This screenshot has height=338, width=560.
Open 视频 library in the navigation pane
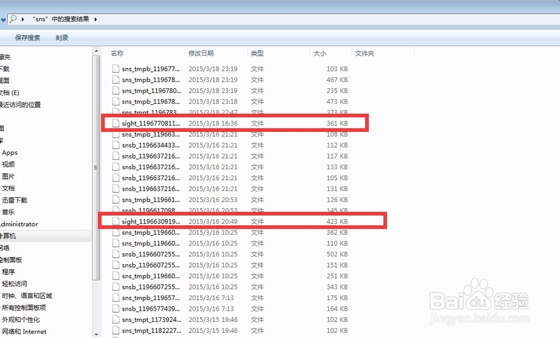point(8,164)
